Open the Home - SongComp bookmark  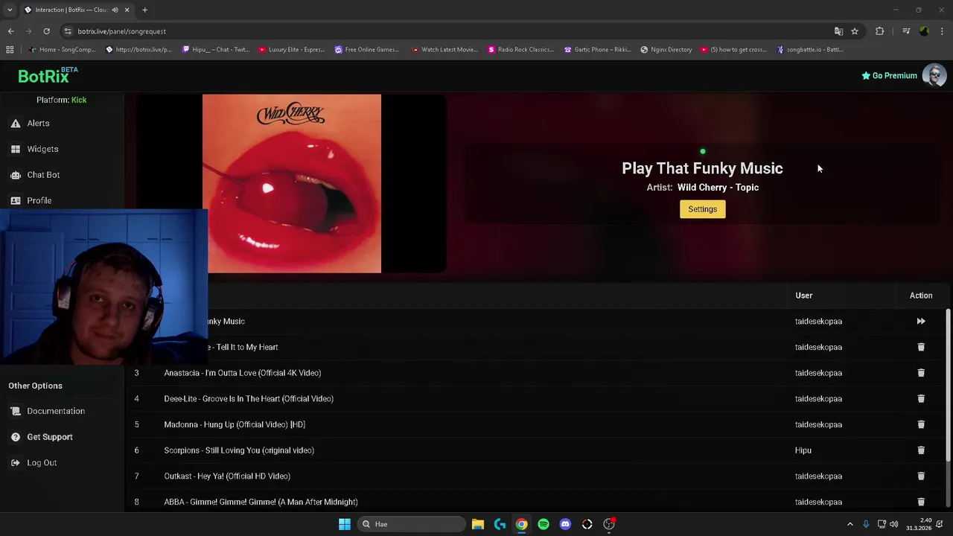(62, 50)
